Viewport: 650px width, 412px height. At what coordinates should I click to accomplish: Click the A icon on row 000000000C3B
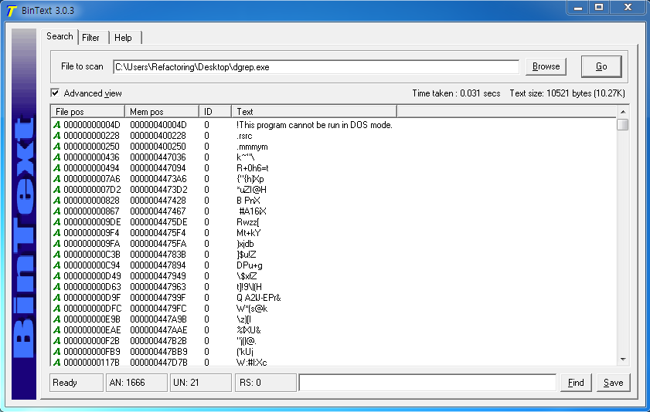pos(56,255)
